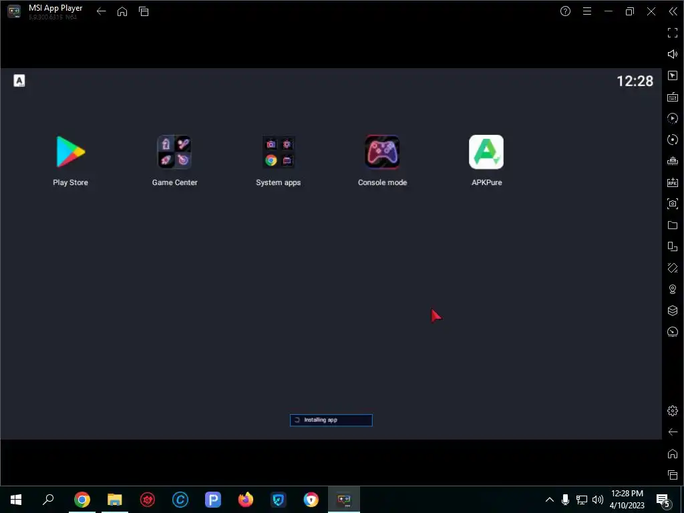Go home using sidebar house icon
This screenshot has height=513, width=684.
tap(673, 454)
